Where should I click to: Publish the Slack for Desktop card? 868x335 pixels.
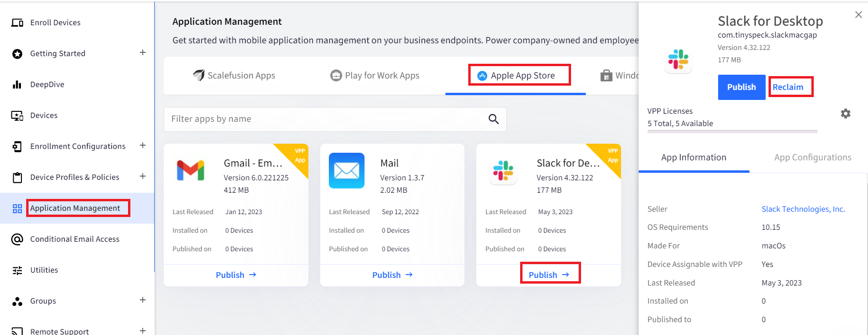point(549,275)
